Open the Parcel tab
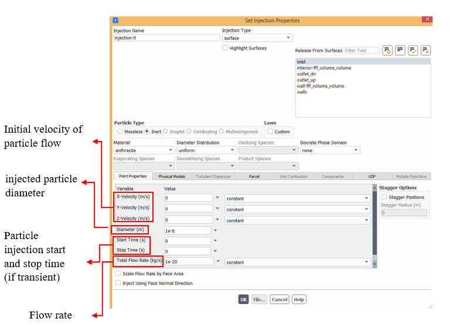 click(x=254, y=176)
